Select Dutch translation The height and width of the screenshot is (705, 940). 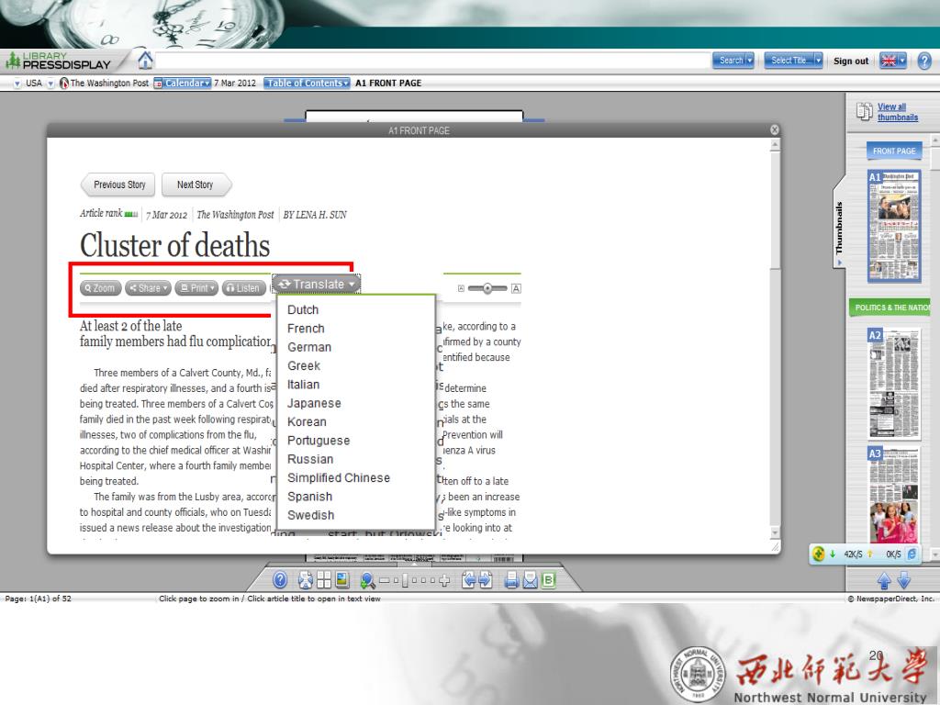coord(303,310)
